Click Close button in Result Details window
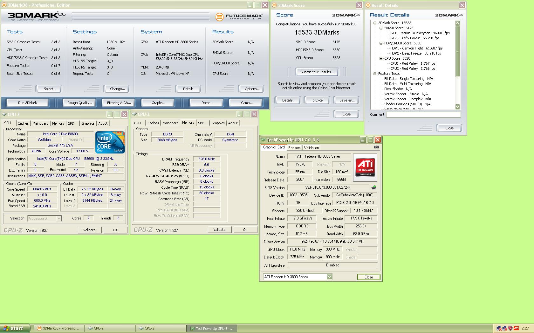The image size is (534, 333). click(x=449, y=128)
